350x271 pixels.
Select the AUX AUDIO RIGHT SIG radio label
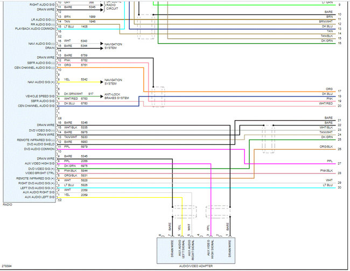pyautogui.click(x=39, y=192)
